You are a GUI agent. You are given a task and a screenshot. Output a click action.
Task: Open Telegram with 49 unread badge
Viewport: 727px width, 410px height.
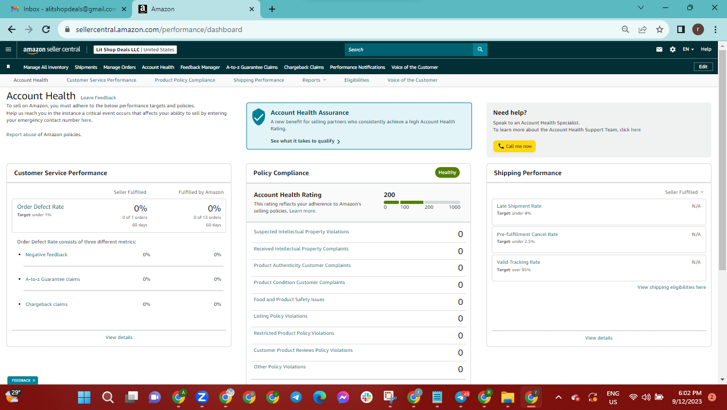point(461,397)
